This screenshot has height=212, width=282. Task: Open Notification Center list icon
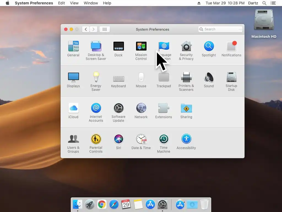click(273, 3)
